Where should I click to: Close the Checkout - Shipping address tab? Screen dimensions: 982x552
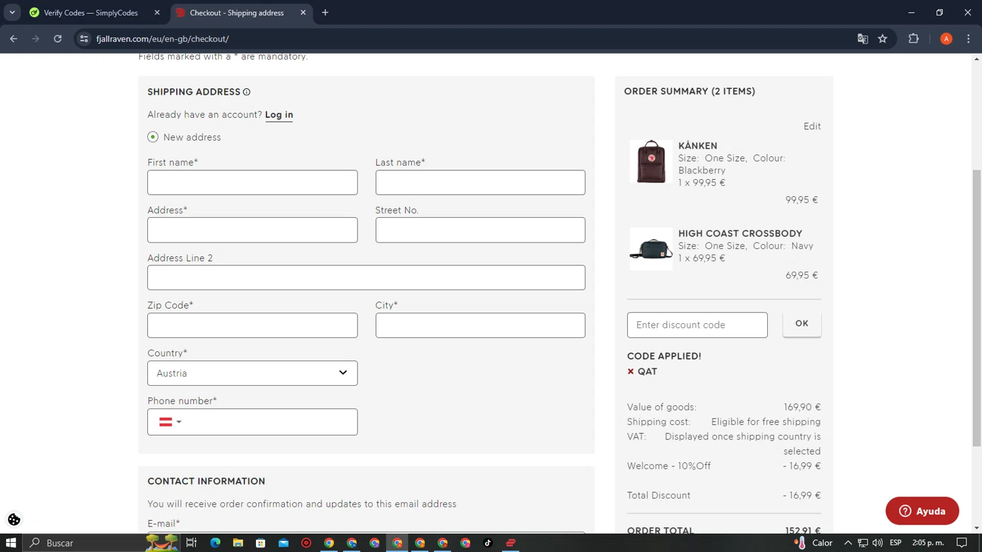(303, 12)
